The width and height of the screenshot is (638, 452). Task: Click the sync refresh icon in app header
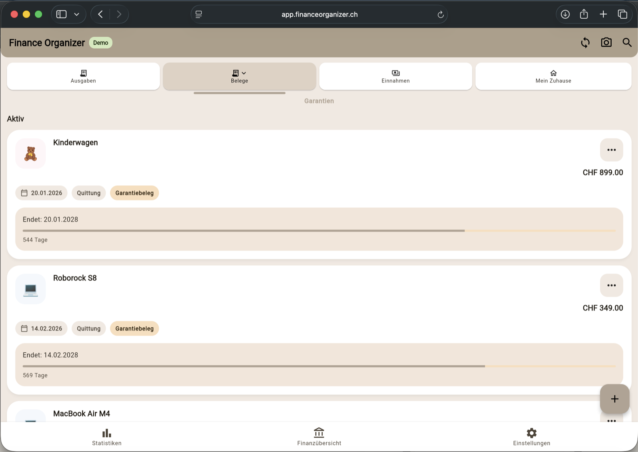[585, 43]
